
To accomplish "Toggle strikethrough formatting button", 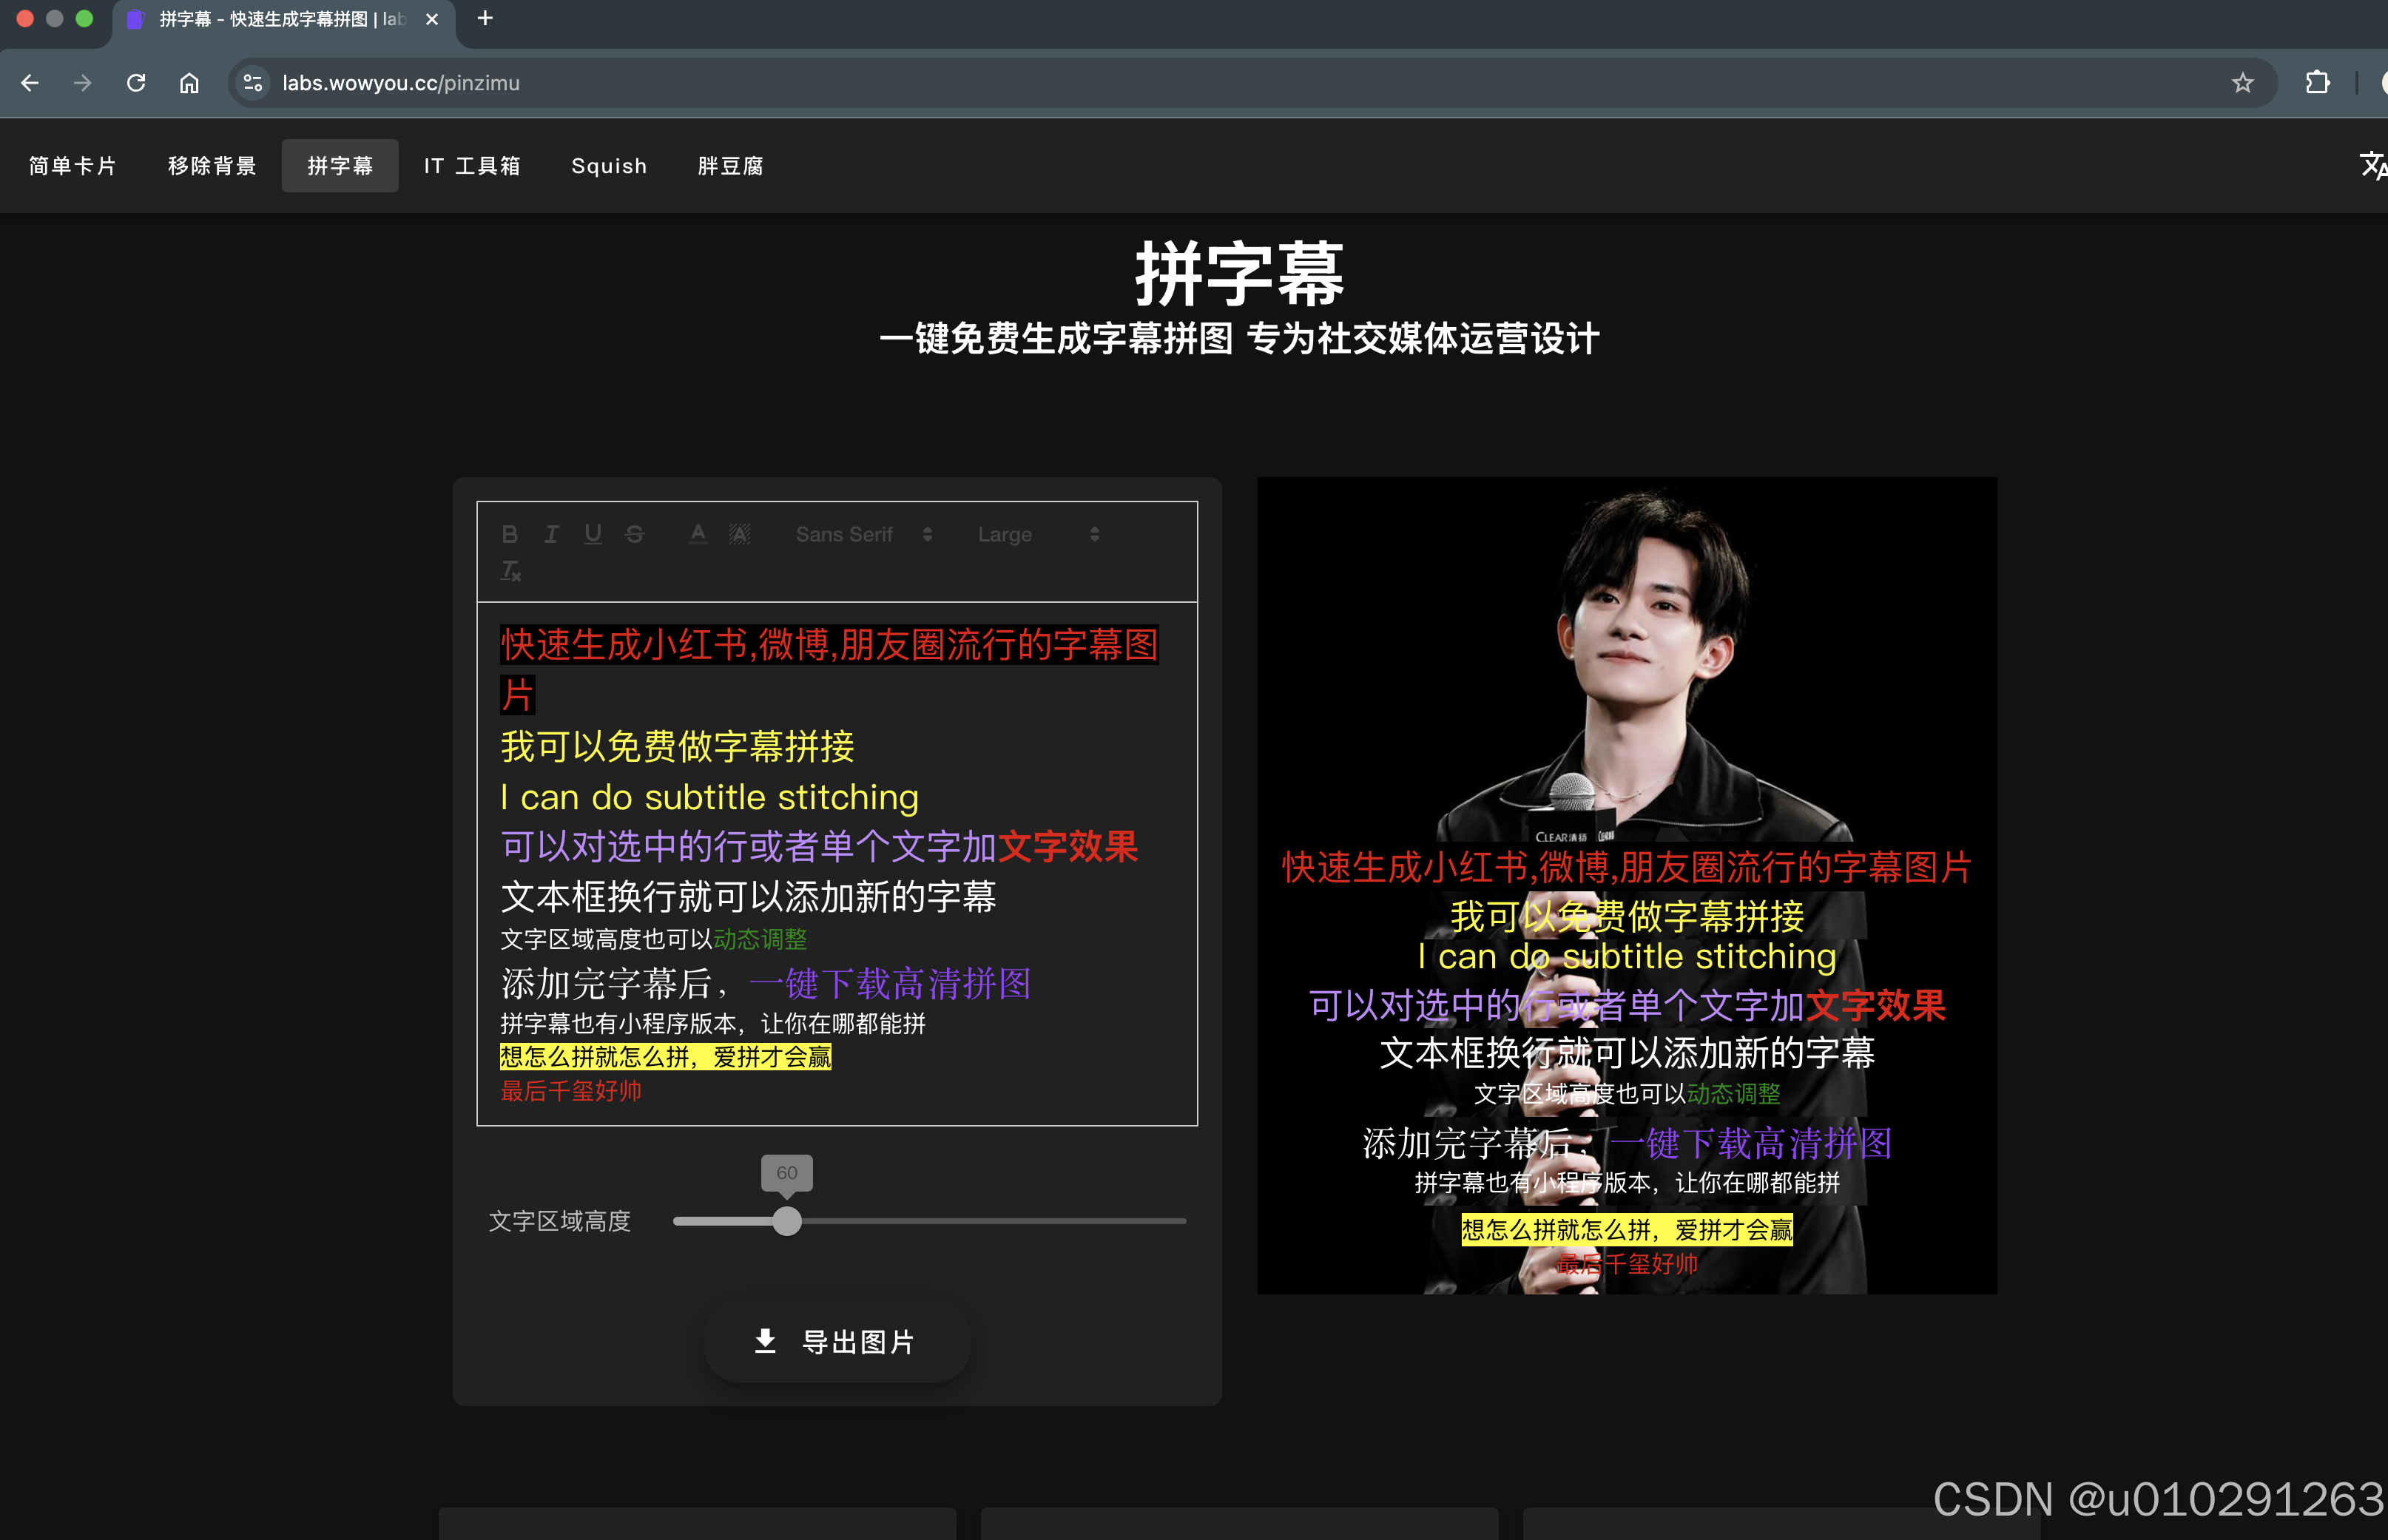I will coord(635,534).
